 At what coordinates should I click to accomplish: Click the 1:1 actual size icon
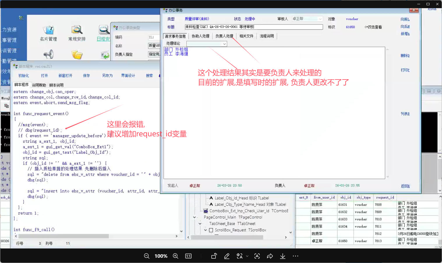click(188, 256)
